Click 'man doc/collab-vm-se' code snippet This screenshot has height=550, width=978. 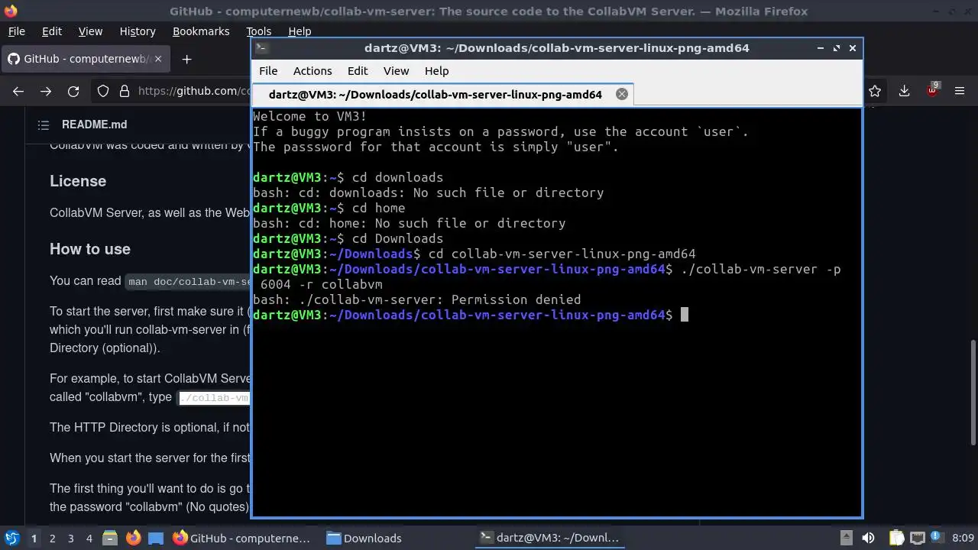[x=189, y=281]
